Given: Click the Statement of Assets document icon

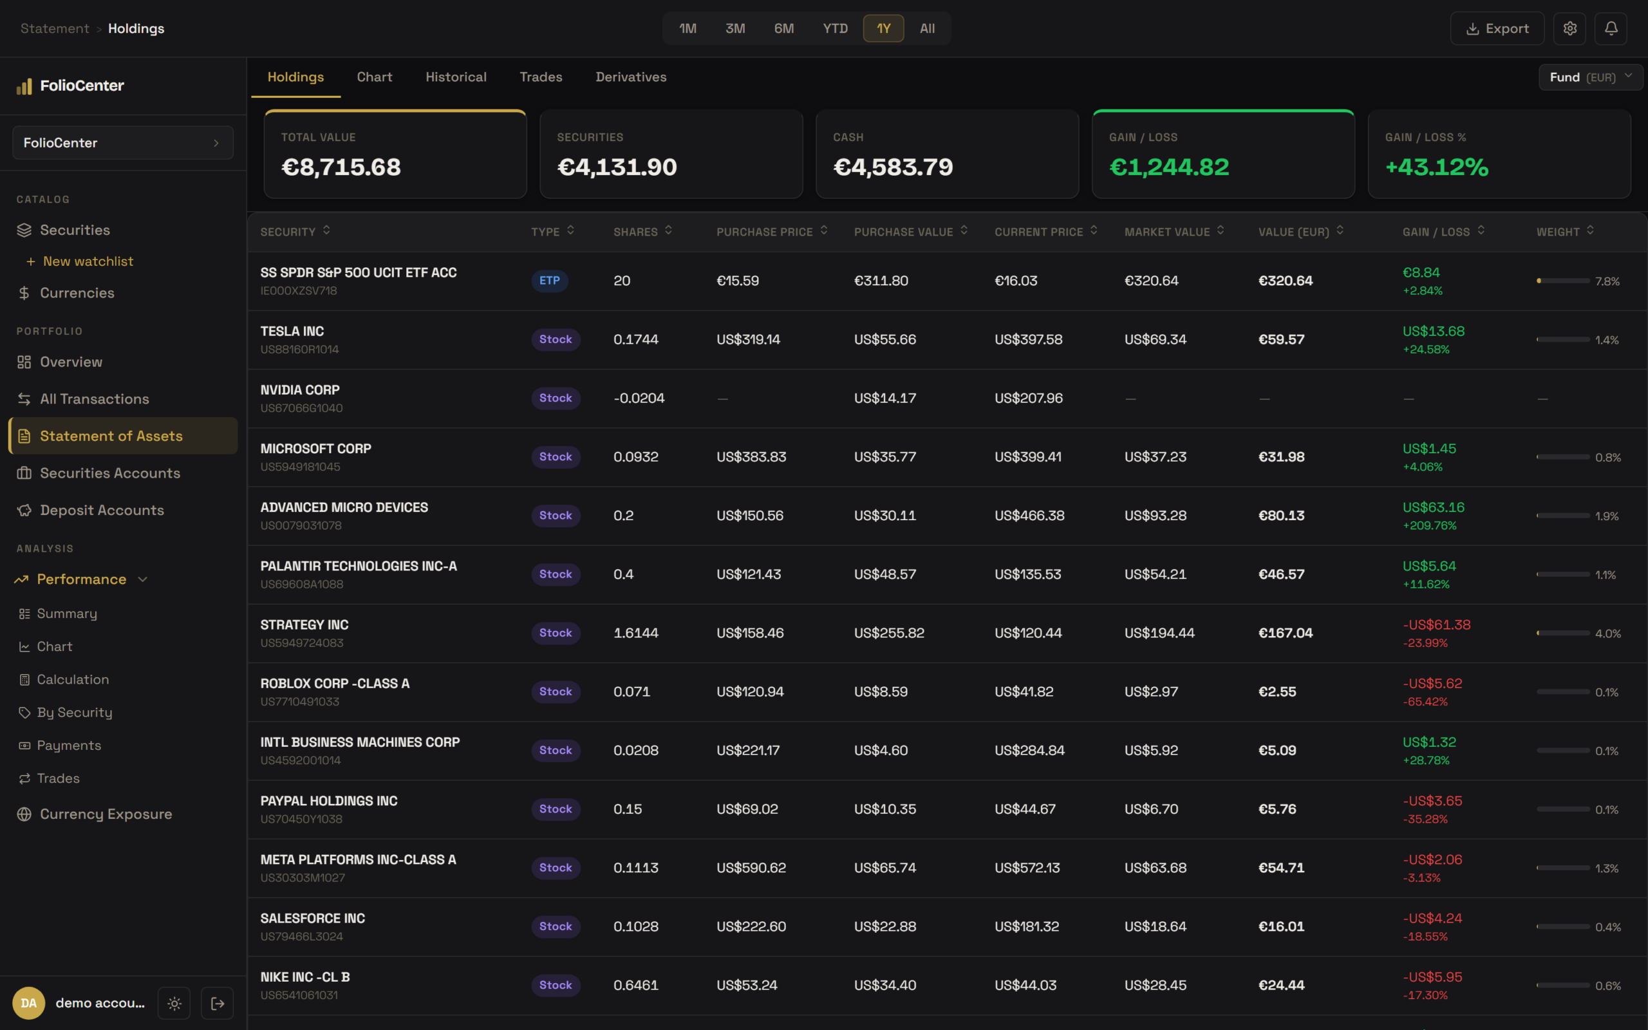Looking at the screenshot, I should [24, 436].
